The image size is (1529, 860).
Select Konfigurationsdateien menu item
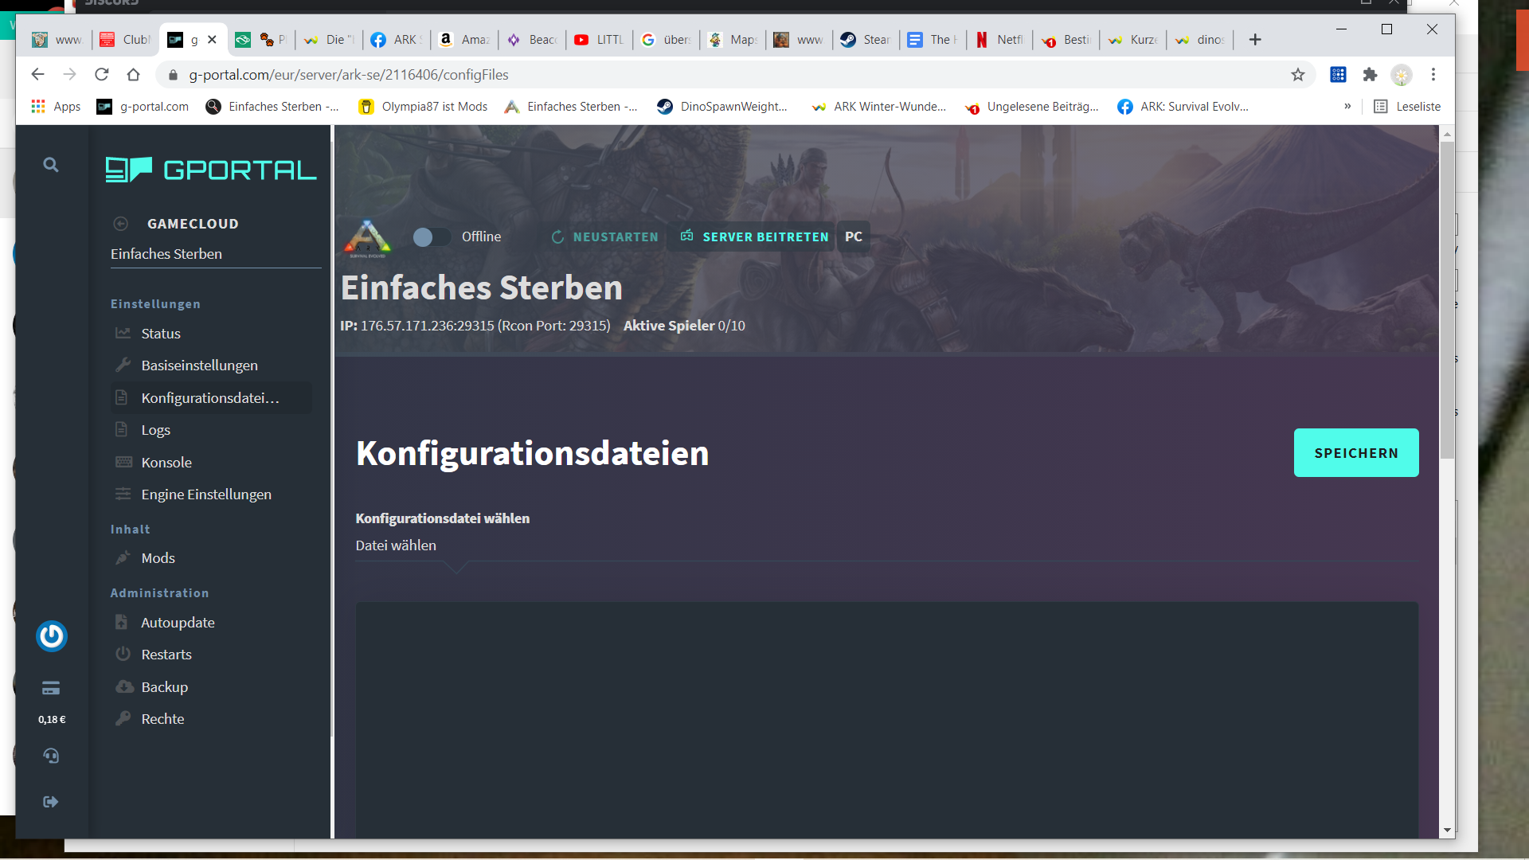pyautogui.click(x=210, y=398)
